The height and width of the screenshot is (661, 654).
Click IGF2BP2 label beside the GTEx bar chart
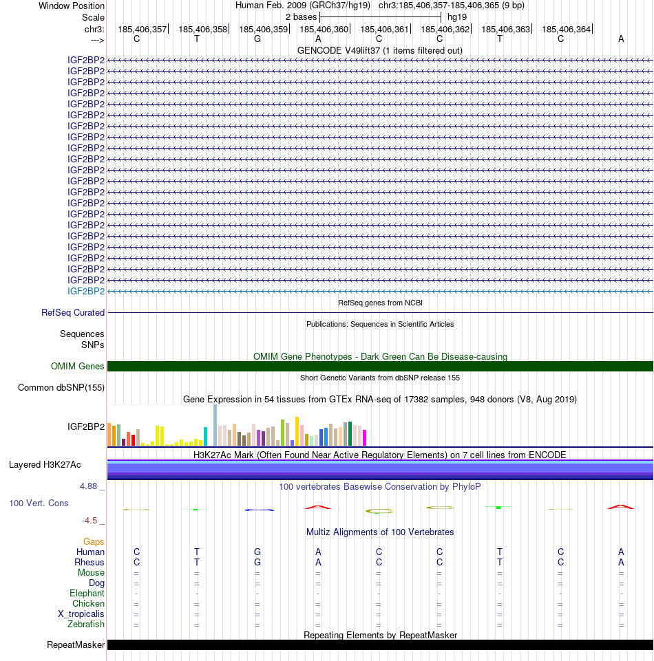pyautogui.click(x=85, y=426)
